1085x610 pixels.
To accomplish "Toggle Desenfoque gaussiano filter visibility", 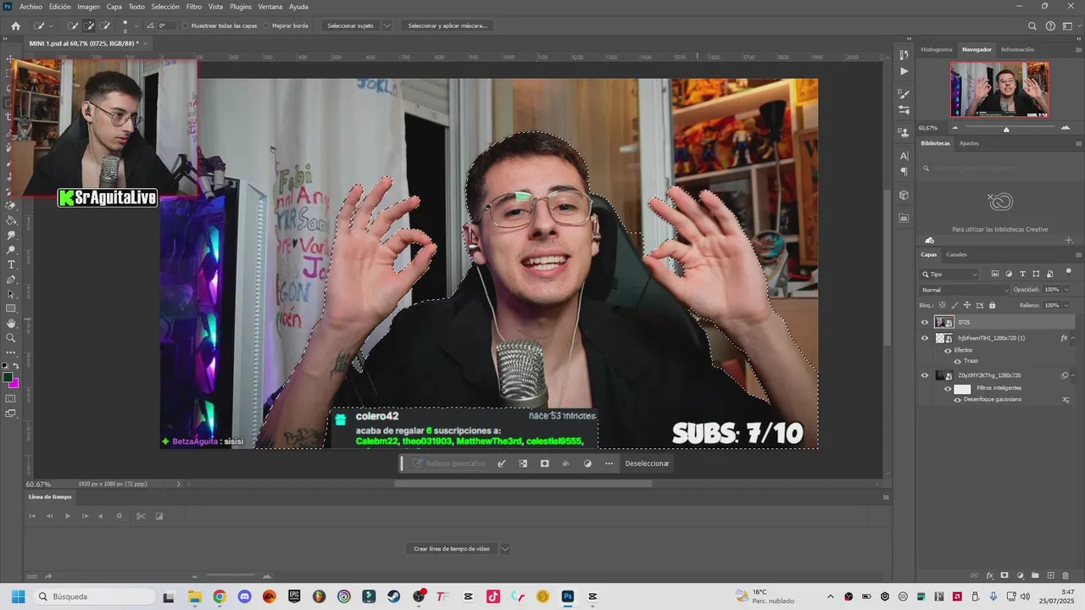I will pyautogui.click(x=958, y=399).
